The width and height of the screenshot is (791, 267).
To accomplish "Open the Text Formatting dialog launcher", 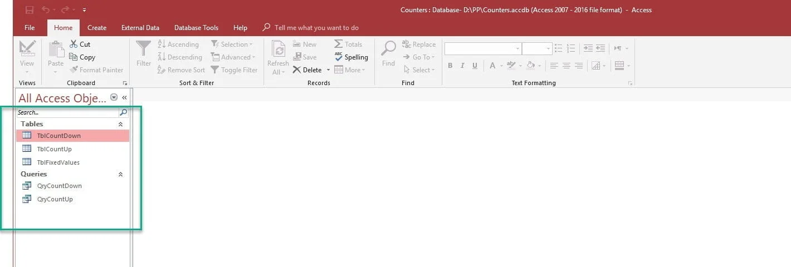I will click(630, 83).
